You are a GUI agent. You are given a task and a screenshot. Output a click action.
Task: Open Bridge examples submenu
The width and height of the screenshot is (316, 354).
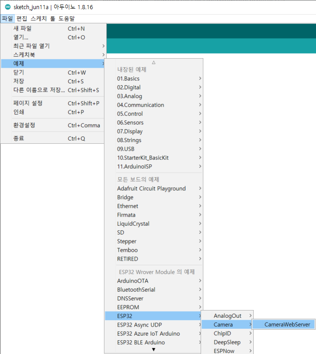pyautogui.click(x=154, y=197)
